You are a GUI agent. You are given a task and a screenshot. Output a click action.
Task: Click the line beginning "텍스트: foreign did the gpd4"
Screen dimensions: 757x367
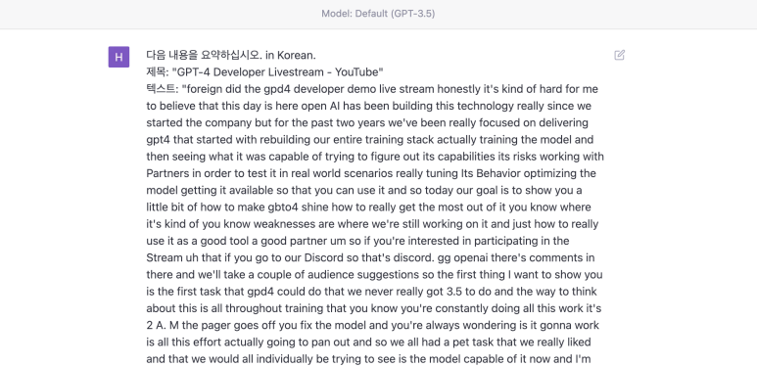click(372, 89)
